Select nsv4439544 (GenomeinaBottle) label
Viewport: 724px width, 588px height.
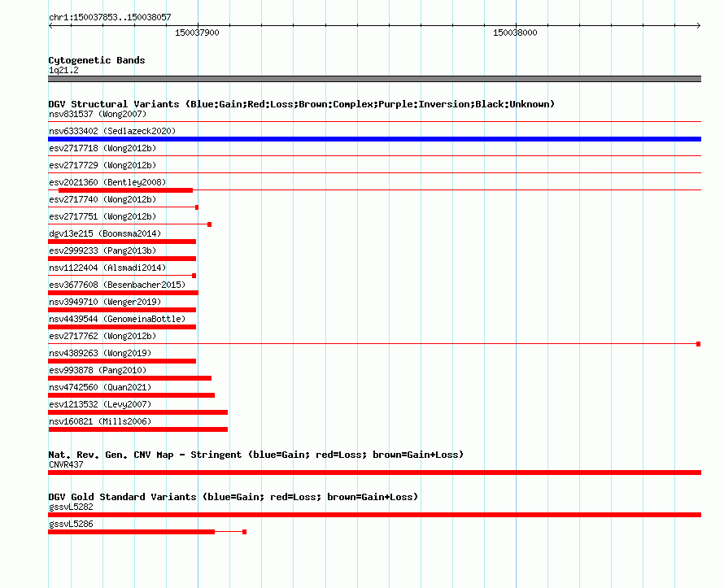117,319
